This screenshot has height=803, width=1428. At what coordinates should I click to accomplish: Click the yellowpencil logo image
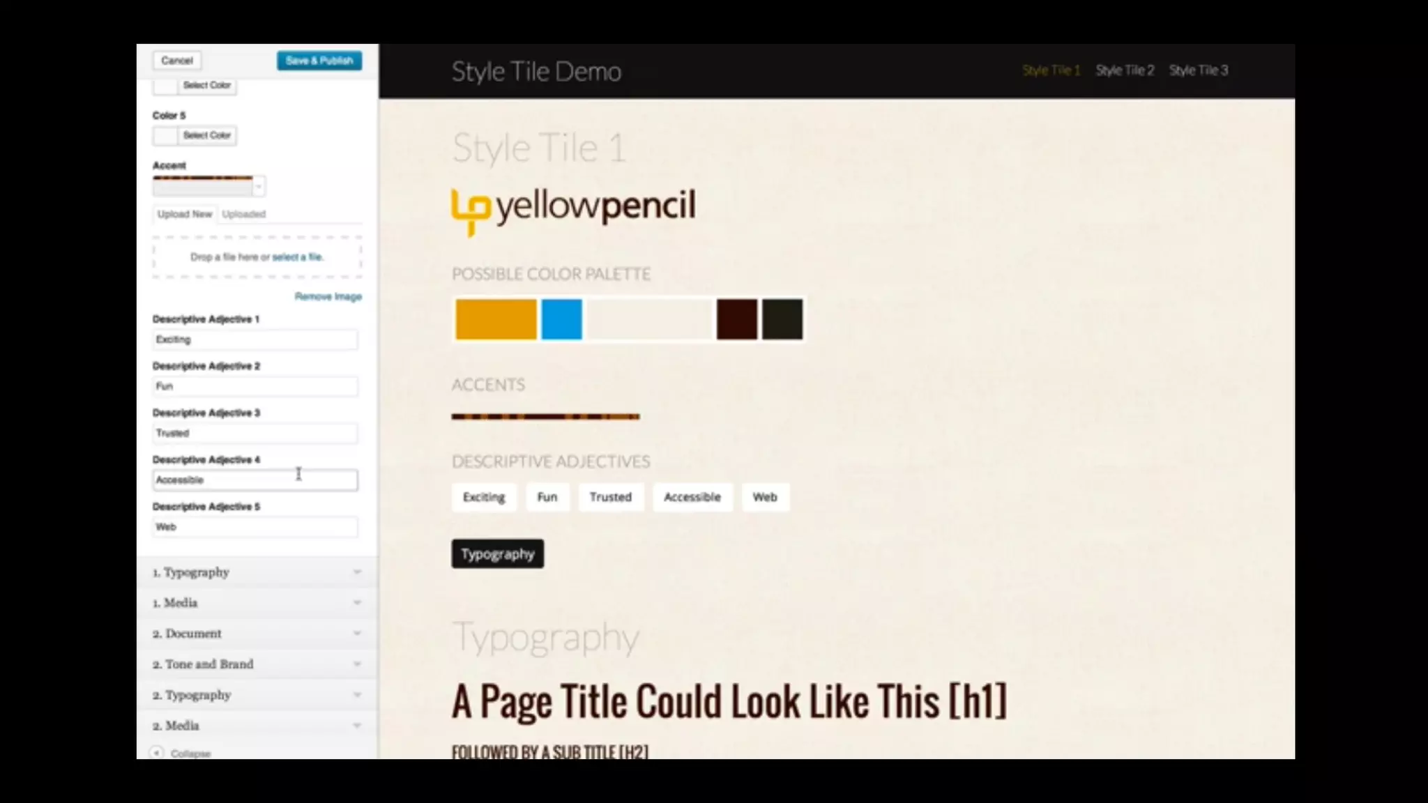tap(572, 209)
